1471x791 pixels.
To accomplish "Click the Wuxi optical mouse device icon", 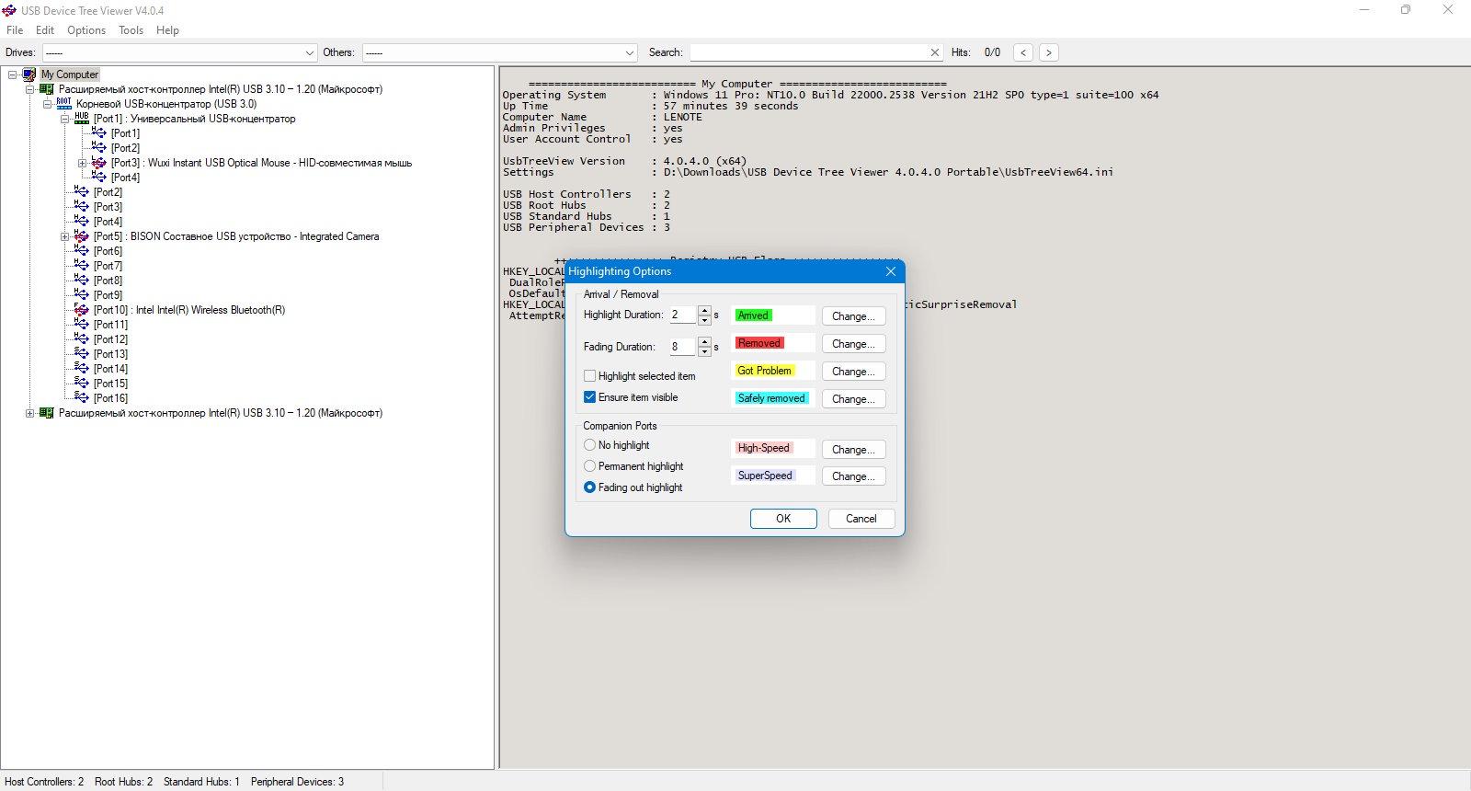I will coord(99,163).
